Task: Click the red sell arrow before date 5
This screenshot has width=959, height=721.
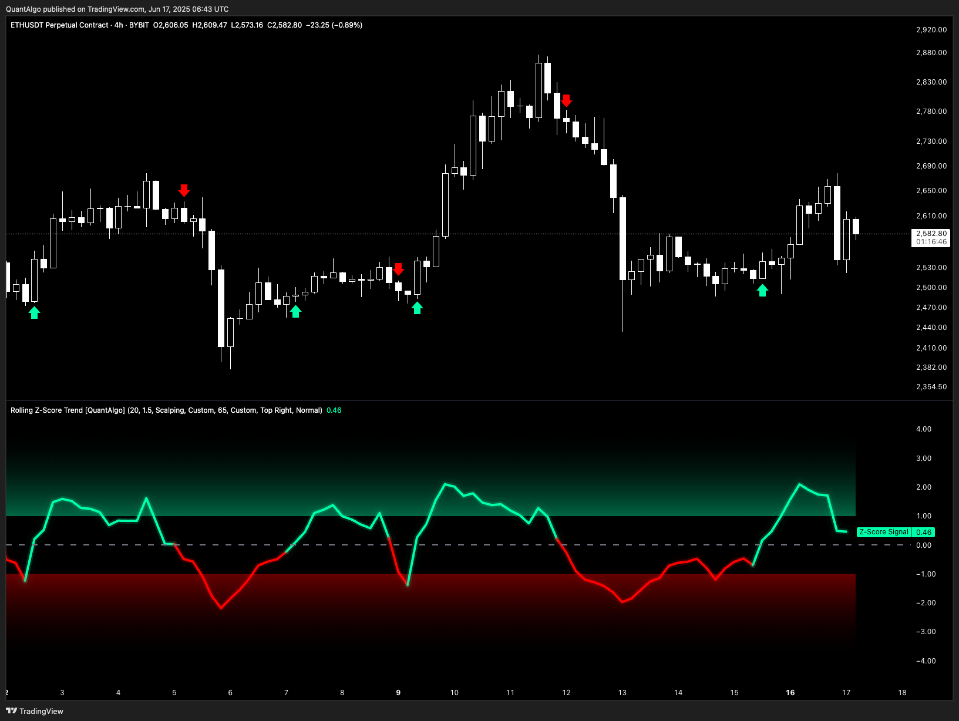Action: click(x=184, y=190)
